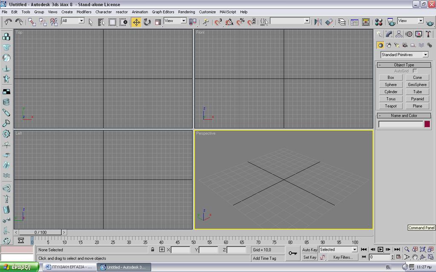This screenshot has width=436, height=272.
Task: Toggle 3D Snaps on
Action: click(218, 22)
